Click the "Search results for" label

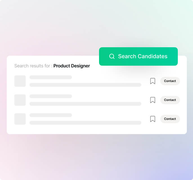[33, 66]
